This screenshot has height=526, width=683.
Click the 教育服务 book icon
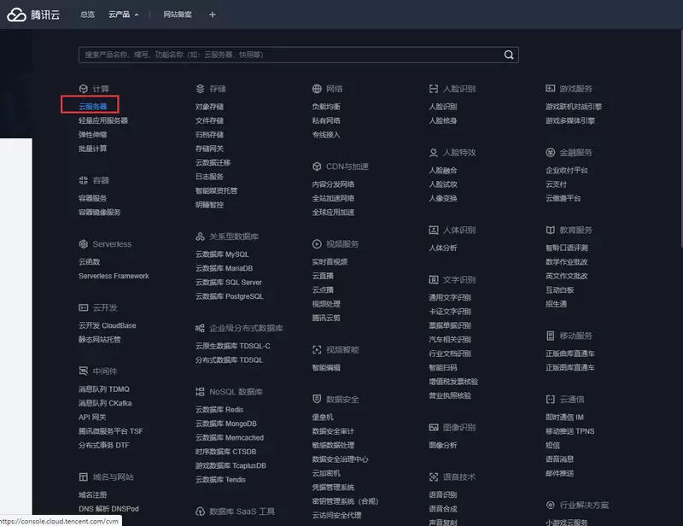tap(550, 230)
